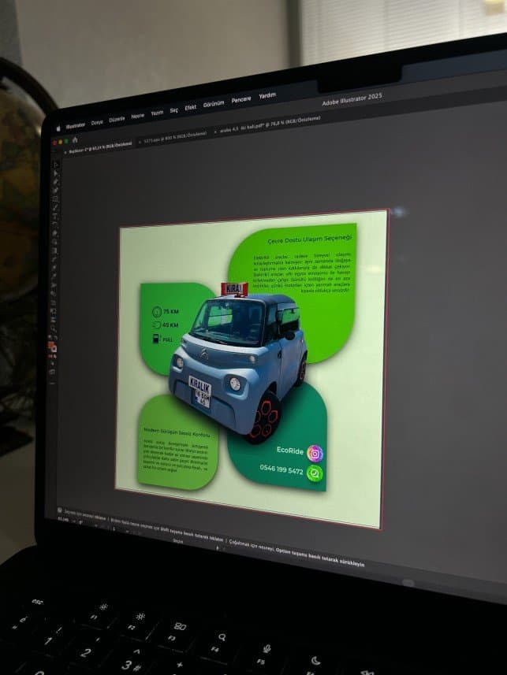Screen dimensions: 507x675
Task: Open the Yazım menu
Action: tap(157, 113)
